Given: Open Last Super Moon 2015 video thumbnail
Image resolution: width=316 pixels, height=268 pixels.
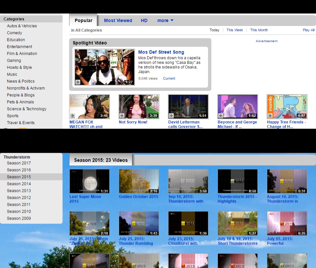Looking at the screenshot, I should tap(89, 181).
